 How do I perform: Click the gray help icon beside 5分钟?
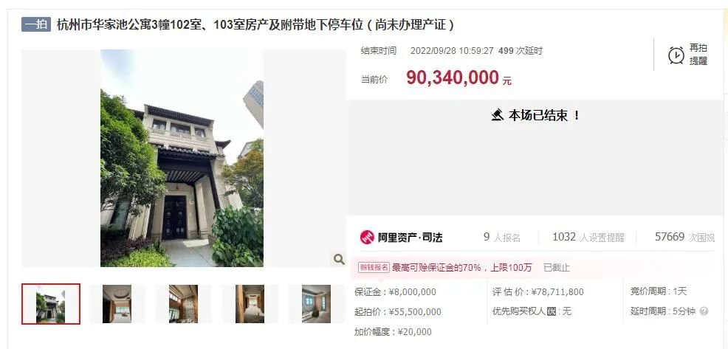click(x=704, y=311)
